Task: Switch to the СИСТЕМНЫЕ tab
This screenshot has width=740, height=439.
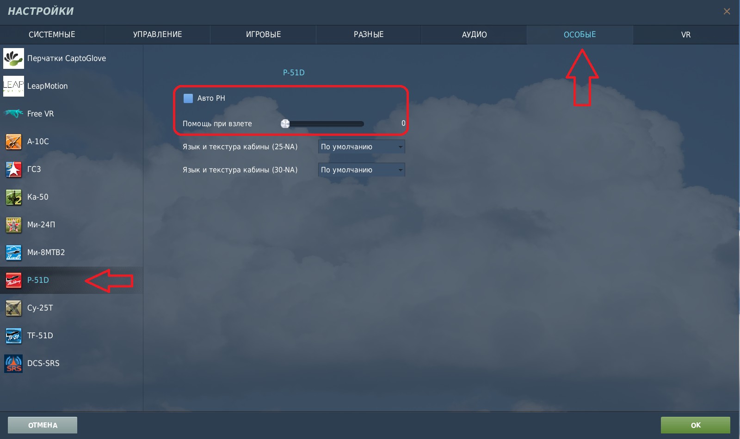Action: click(52, 35)
